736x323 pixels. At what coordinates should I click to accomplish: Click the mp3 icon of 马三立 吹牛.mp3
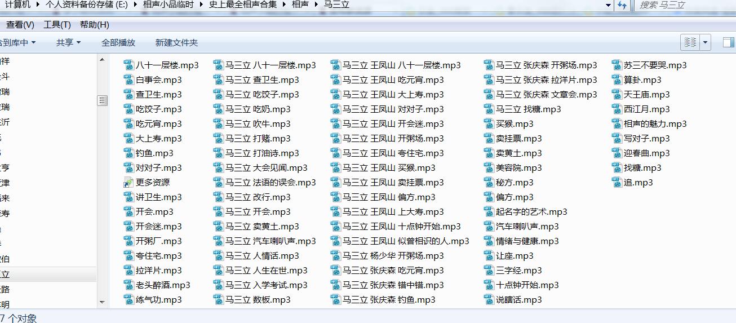(218, 123)
